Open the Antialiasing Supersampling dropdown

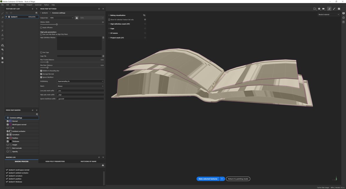pos(80,81)
